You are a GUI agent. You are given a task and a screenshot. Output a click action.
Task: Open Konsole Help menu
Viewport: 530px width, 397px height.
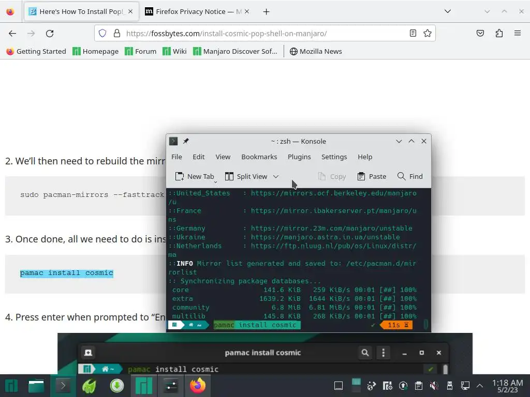pyautogui.click(x=365, y=157)
